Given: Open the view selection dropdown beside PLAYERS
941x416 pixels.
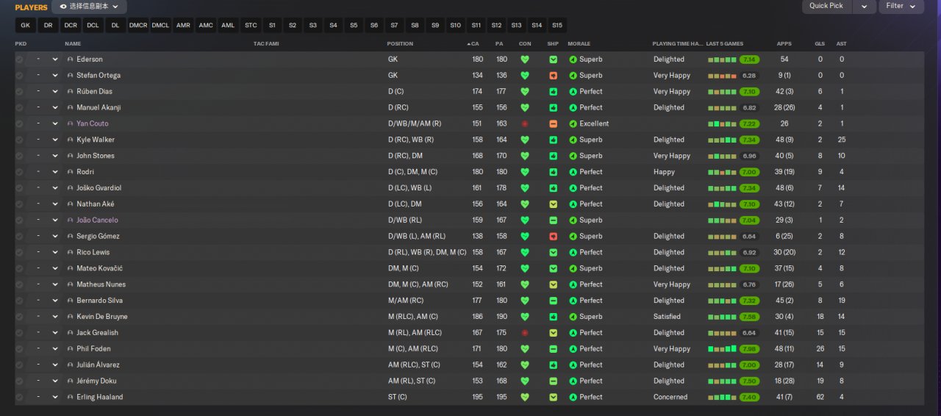Looking at the screenshot, I should [x=89, y=7].
